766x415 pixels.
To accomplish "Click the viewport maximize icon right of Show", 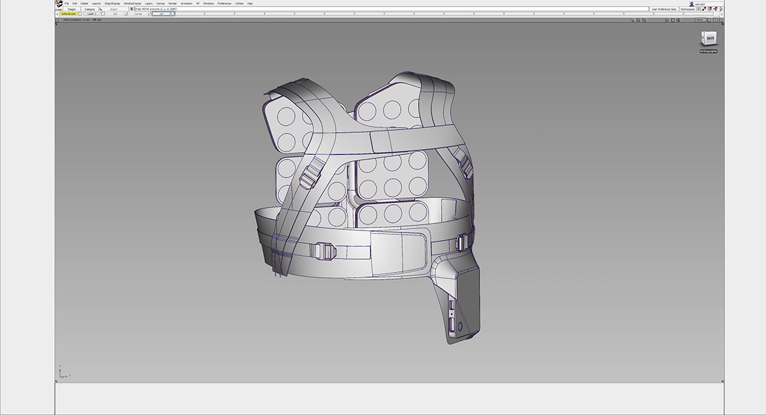I will (710, 20).
